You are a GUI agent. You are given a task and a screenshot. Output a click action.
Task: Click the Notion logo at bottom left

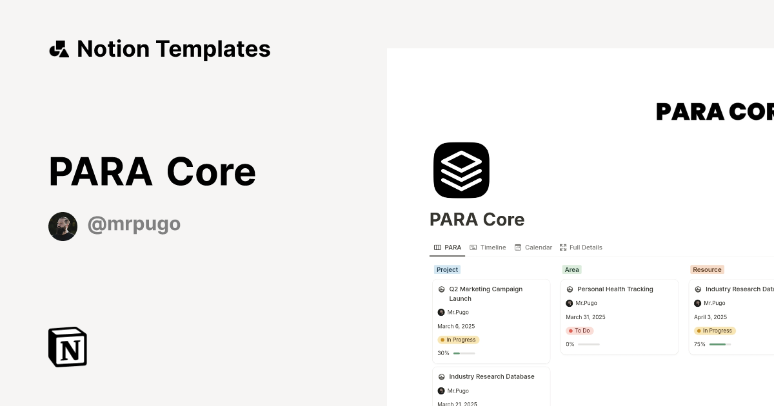tap(66, 347)
